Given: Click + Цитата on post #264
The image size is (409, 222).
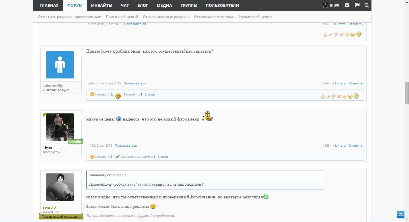Looking at the screenshot, I should coord(339,83).
